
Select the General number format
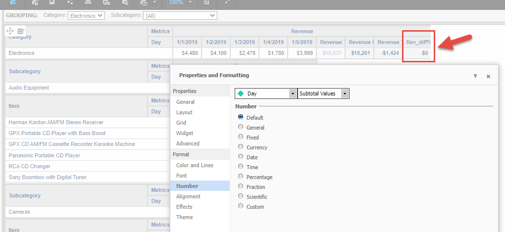pyautogui.click(x=240, y=127)
